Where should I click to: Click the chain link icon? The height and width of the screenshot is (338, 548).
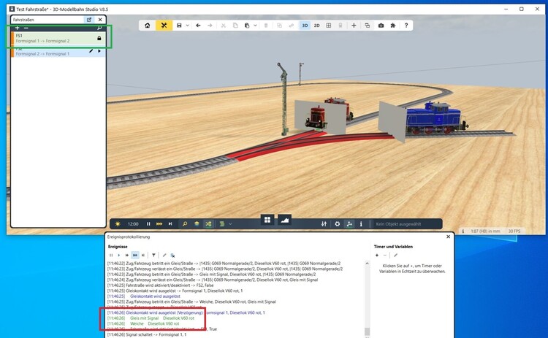(291, 26)
